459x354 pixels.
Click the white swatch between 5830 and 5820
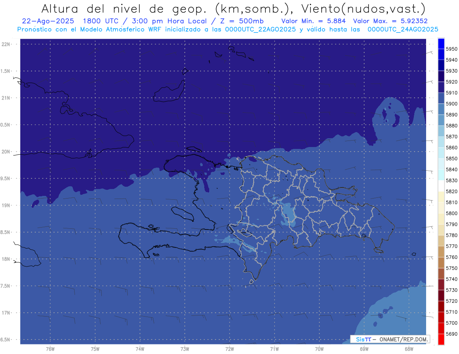pyautogui.click(x=441, y=186)
